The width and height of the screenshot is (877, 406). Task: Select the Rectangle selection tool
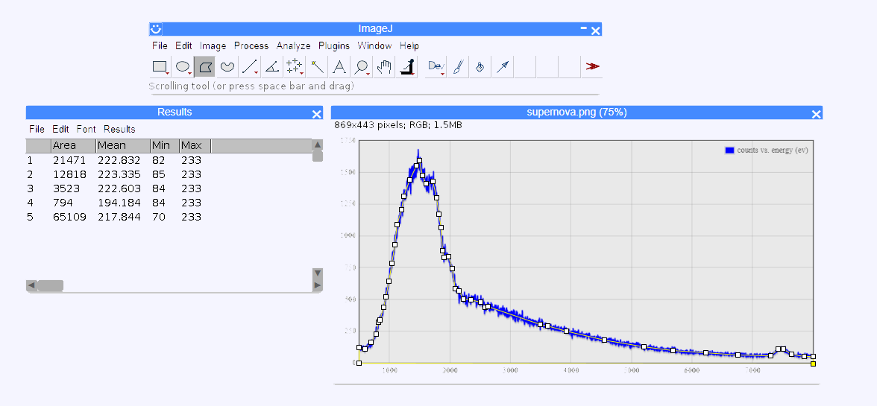coord(160,67)
